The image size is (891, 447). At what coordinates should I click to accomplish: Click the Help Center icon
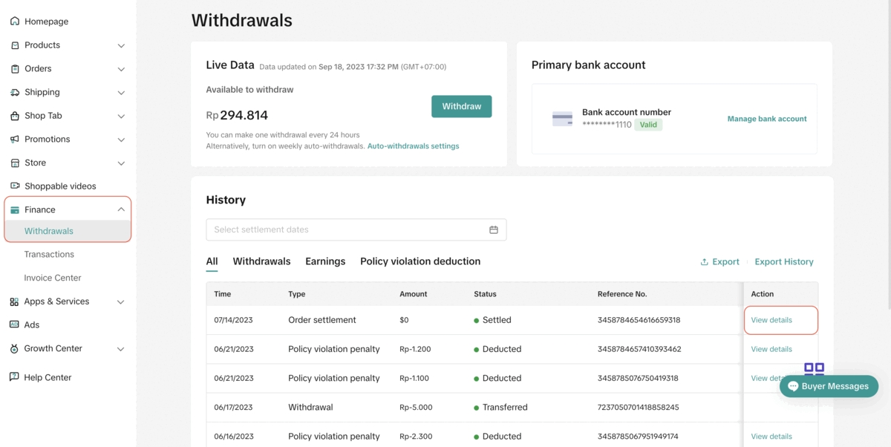(14, 377)
